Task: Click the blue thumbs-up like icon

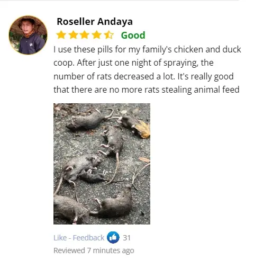Action: tap(113, 237)
